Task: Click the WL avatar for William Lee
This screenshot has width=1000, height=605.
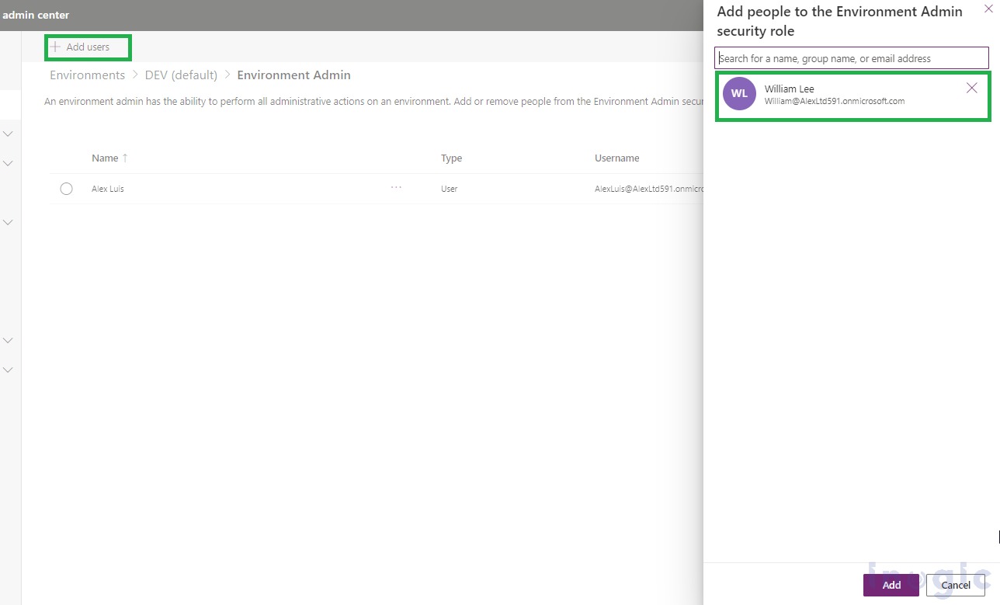Action: pyautogui.click(x=738, y=94)
